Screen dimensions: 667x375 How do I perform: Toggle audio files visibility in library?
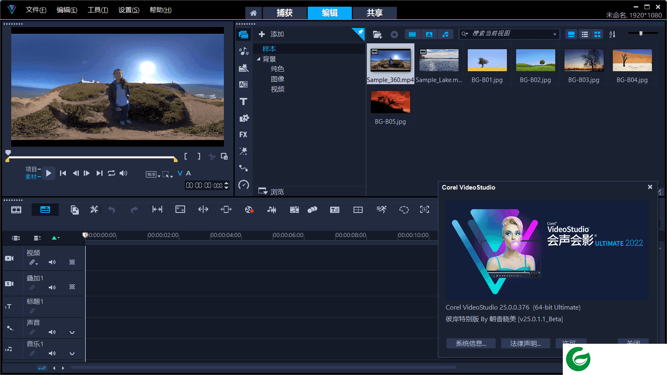coord(445,34)
